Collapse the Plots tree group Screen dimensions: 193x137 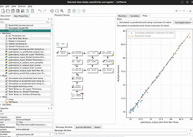[1, 76]
